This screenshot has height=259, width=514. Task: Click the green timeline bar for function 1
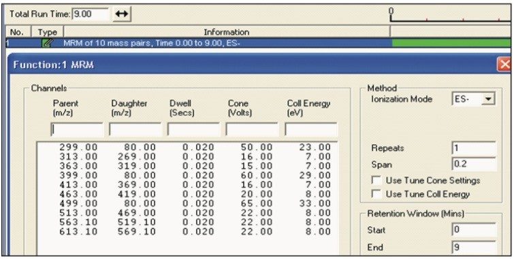[451, 43]
